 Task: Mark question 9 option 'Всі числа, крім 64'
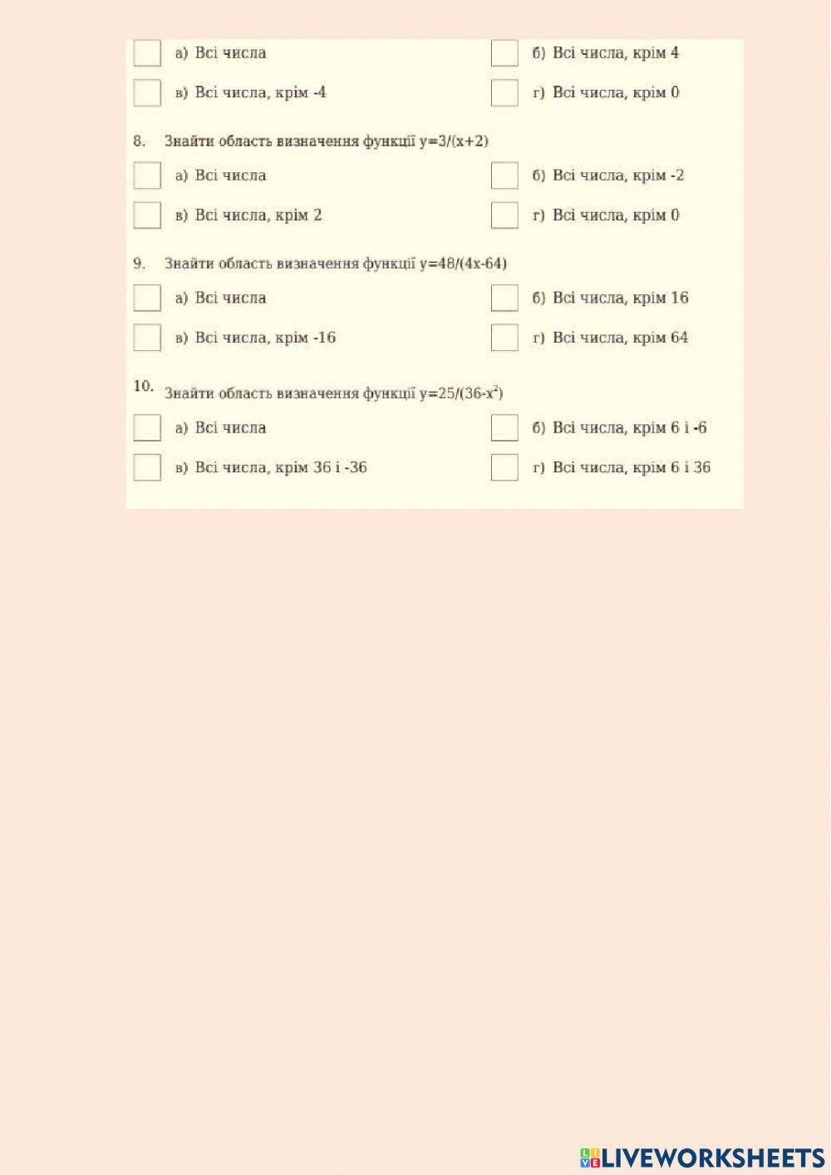(x=504, y=338)
